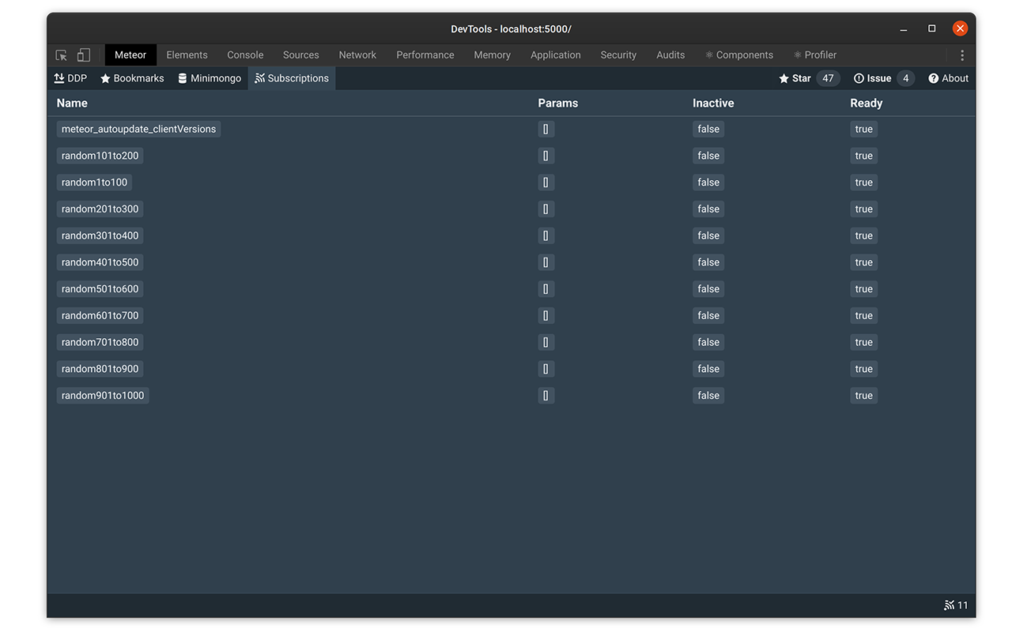Viewport: 1012px width, 632px height.
Task: Switch to the DDP sub-tab
Action: [x=70, y=78]
